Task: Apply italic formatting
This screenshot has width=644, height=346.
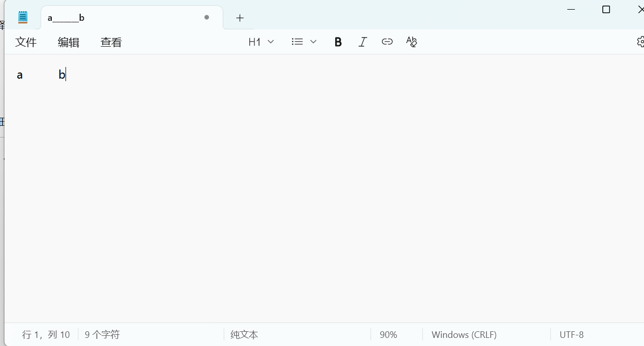Action: coord(362,42)
